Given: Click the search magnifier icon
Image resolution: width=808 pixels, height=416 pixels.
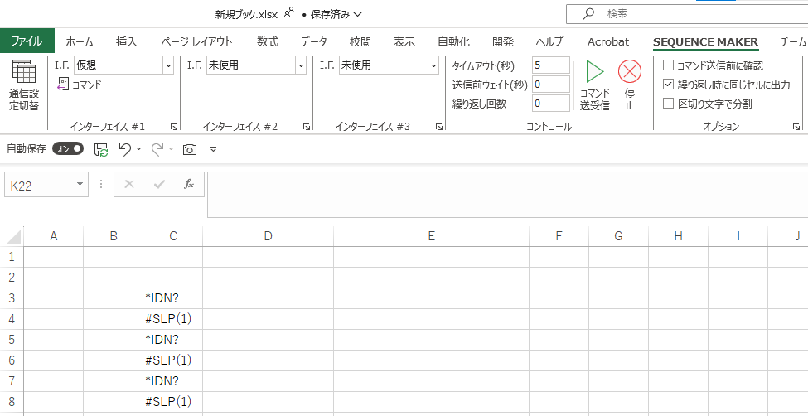Looking at the screenshot, I should coord(588,14).
